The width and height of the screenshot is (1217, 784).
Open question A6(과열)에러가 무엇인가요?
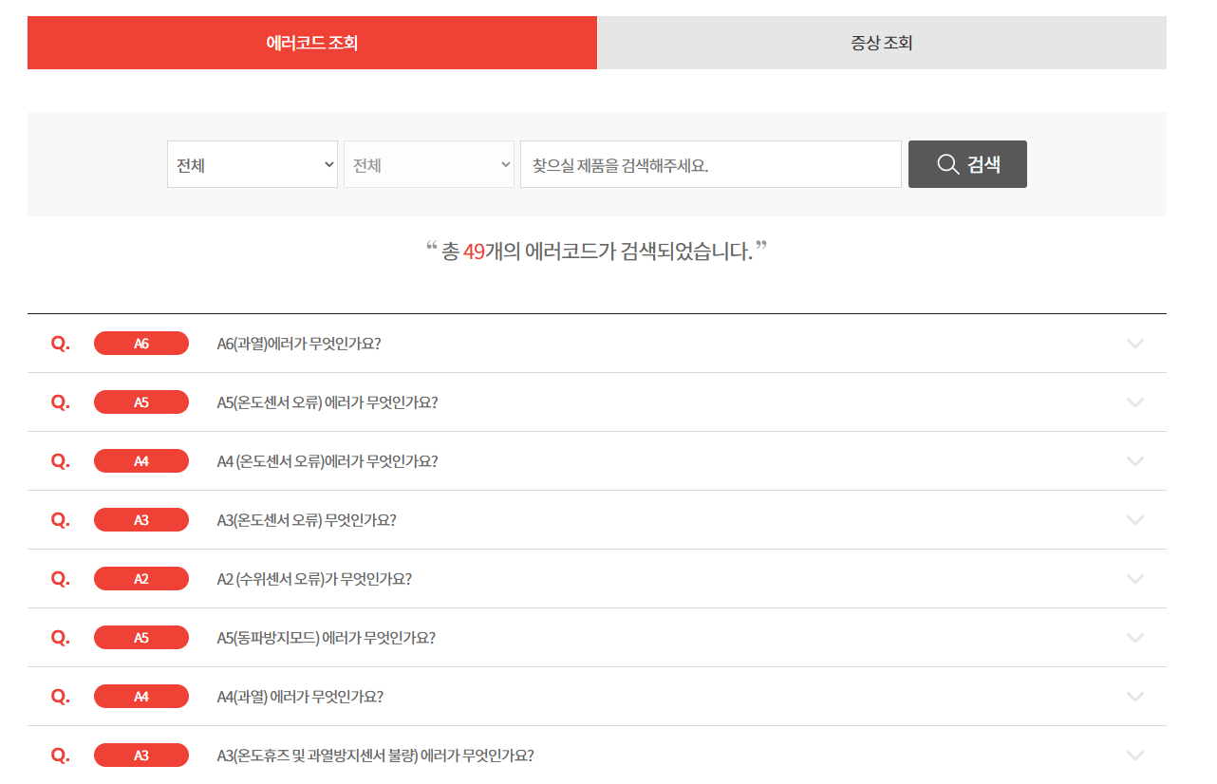click(x=299, y=344)
